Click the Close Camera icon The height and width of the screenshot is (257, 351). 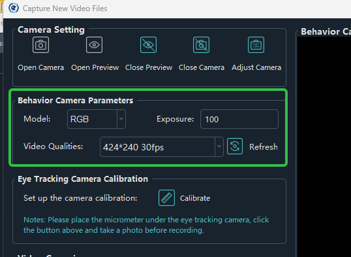point(201,45)
